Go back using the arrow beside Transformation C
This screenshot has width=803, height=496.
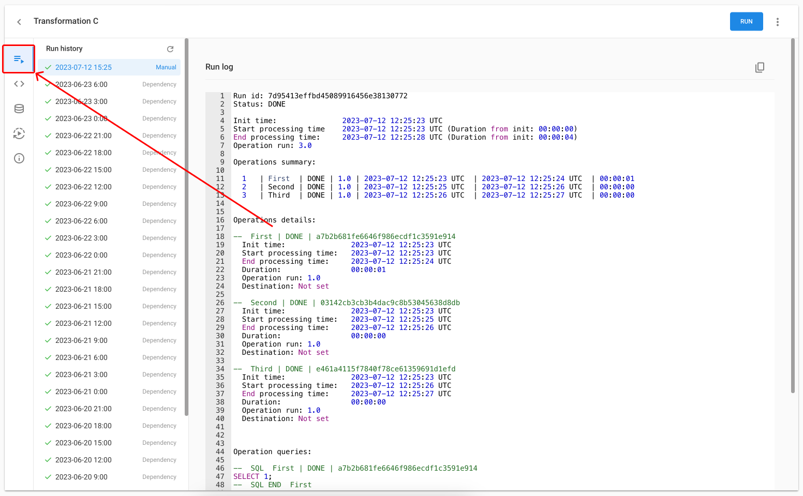[19, 22]
